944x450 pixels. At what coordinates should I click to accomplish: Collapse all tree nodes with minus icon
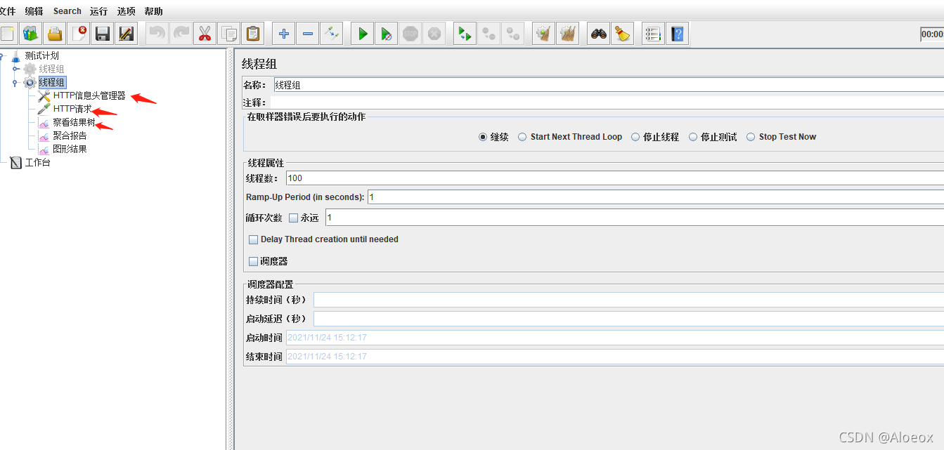point(308,33)
